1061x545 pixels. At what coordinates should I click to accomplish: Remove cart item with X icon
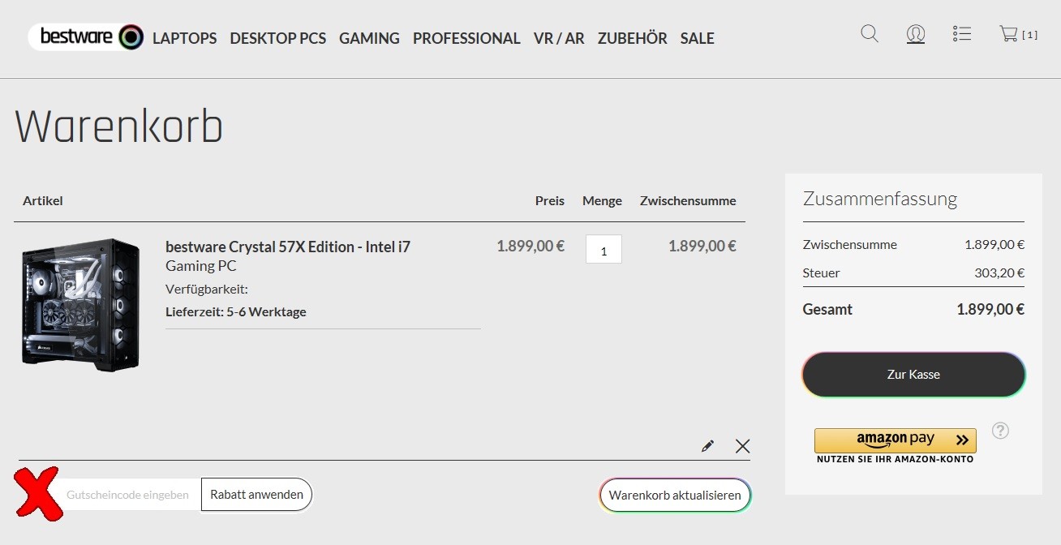point(742,445)
